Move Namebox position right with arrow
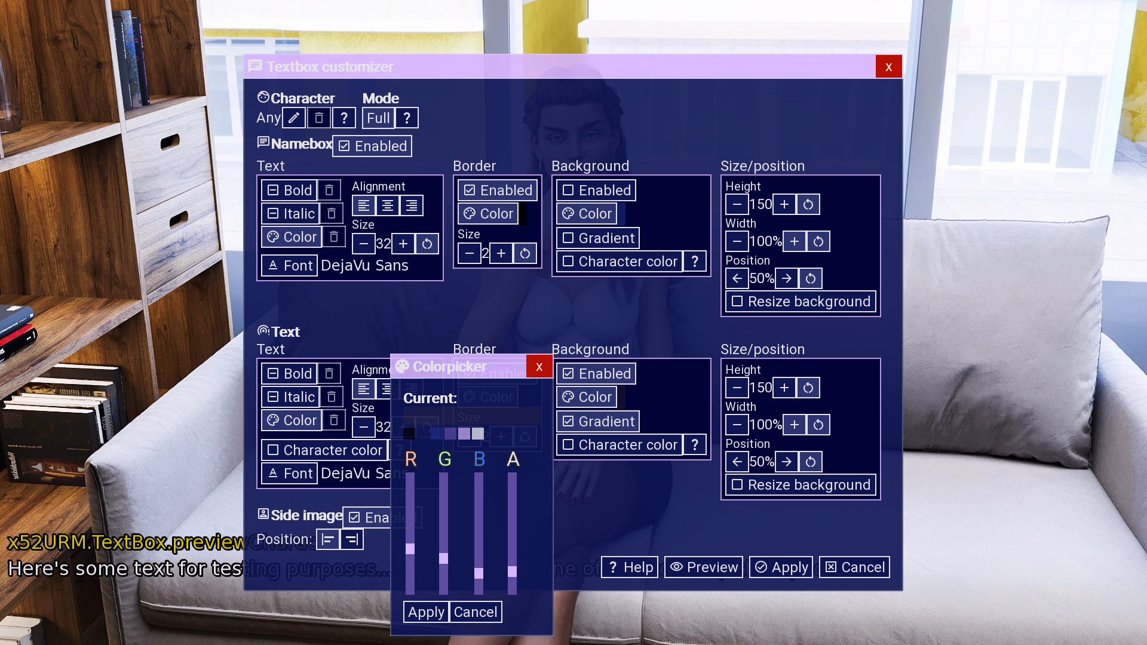The width and height of the screenshot is (1147, 645). click(787, 278)
